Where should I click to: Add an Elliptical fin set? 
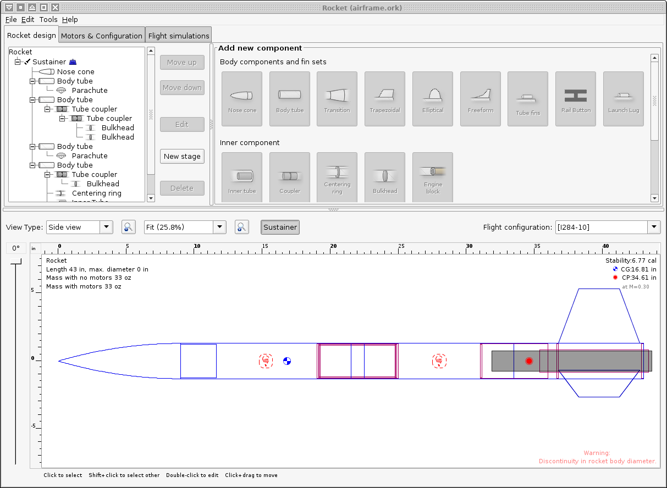pos(433,99)
